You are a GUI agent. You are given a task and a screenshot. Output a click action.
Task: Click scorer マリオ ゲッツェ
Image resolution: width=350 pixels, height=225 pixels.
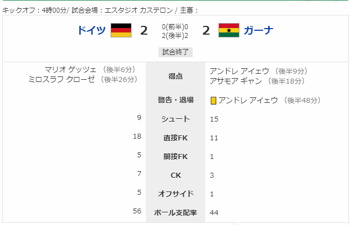[70, 70]
